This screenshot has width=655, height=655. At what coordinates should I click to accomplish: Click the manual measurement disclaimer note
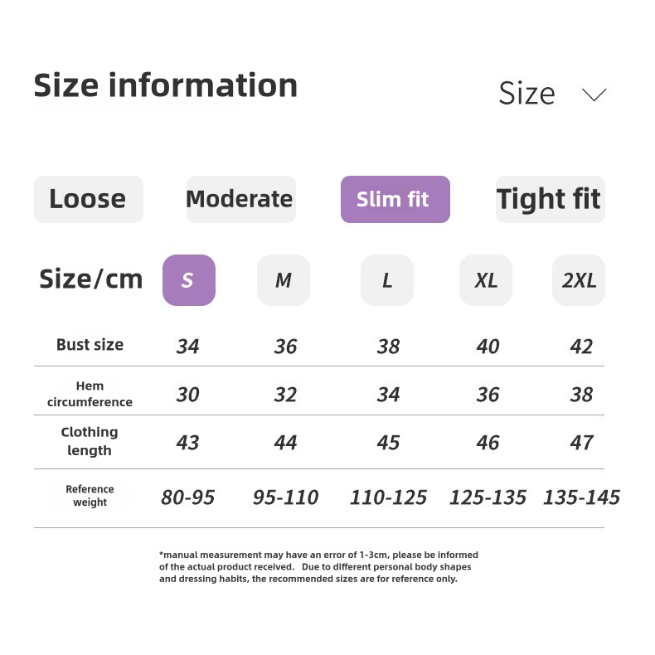pyautogui.click(x=318, y=567)
